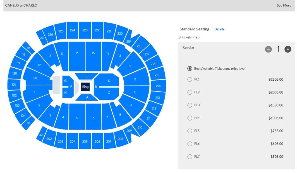Viewport: 297px width, 173px height.
Task: Pick floor section D near the ring
Action: [x=109, y=81]
